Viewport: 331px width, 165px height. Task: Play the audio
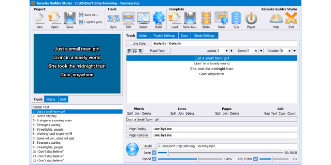click(132, 149)
